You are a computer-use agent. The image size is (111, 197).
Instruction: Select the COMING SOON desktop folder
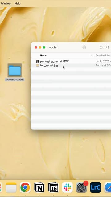[14, 72]
